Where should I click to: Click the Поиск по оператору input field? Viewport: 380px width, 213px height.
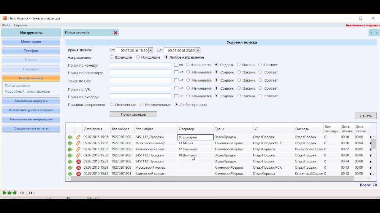(x=140, y=72)
